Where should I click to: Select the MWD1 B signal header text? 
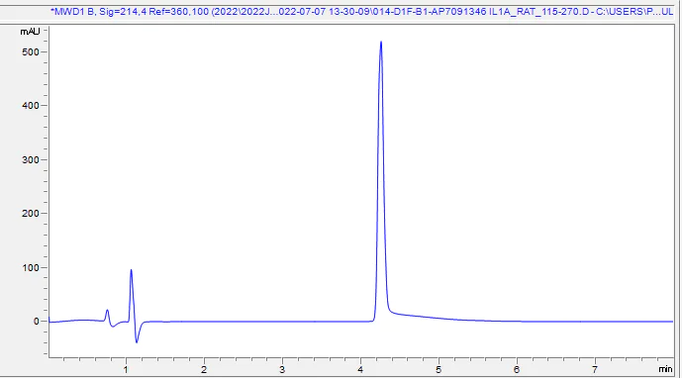point(362,12)
